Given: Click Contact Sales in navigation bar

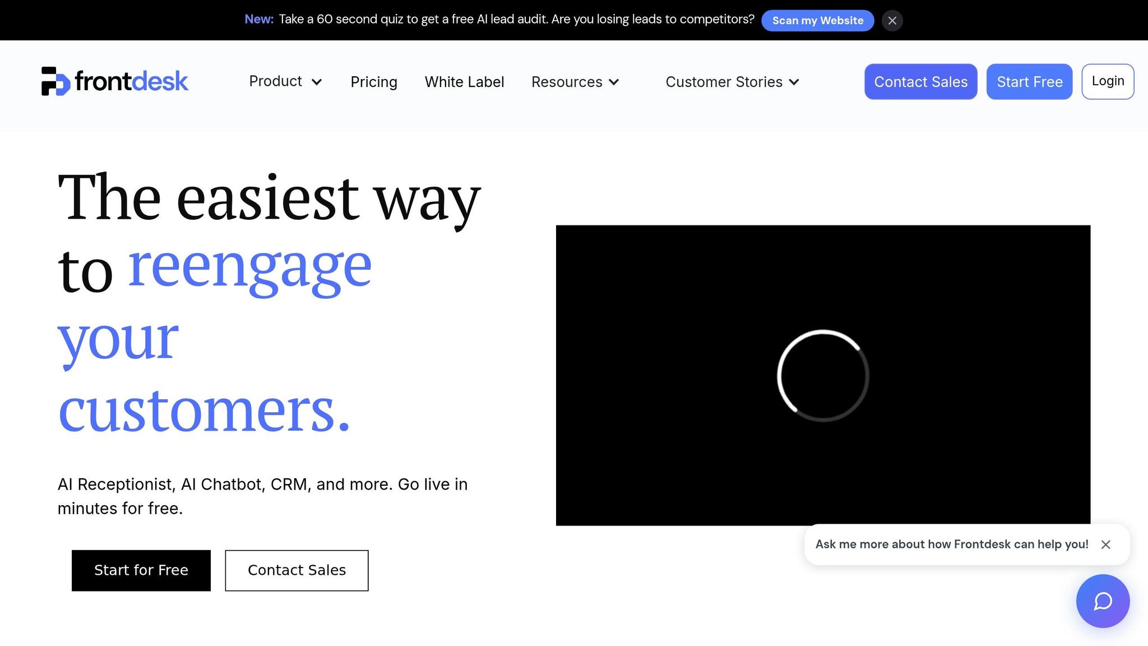Looking at the screenshot, I should pos(920,82).
